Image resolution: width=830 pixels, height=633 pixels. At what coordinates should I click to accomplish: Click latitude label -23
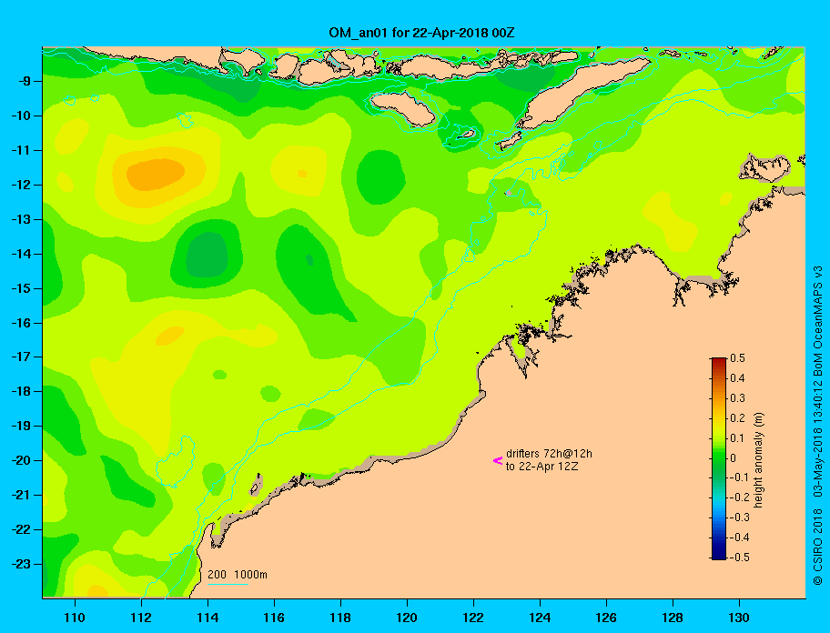20,564
